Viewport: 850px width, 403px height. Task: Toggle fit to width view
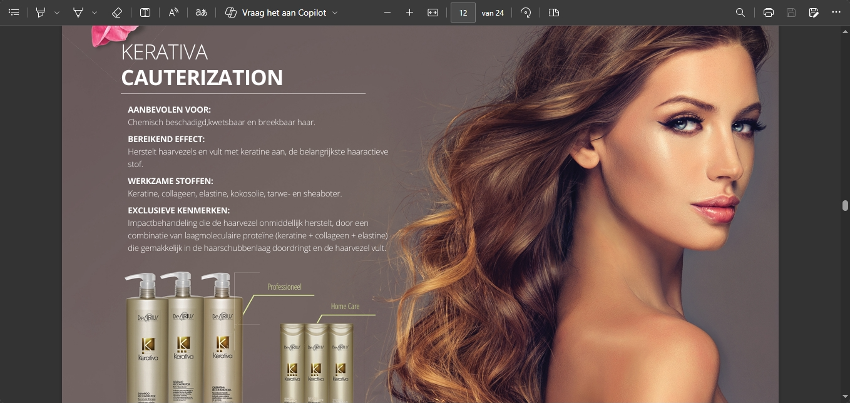point(433,13)
